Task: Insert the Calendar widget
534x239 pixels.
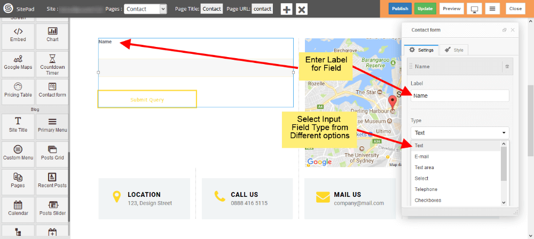Action: 18,210
